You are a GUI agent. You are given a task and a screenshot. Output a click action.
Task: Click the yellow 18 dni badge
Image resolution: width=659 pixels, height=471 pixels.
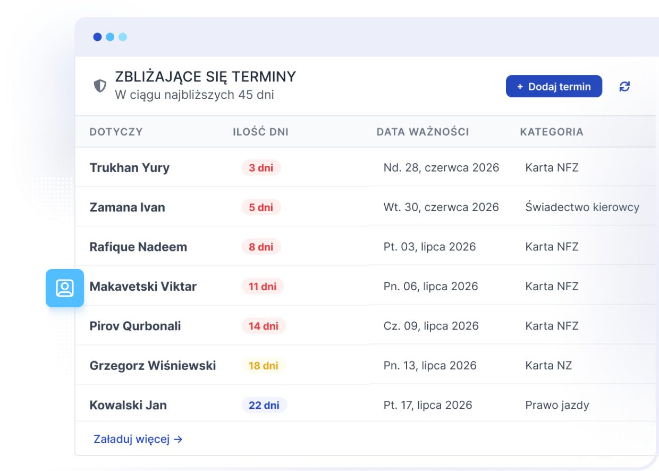(x=264, y=366)
